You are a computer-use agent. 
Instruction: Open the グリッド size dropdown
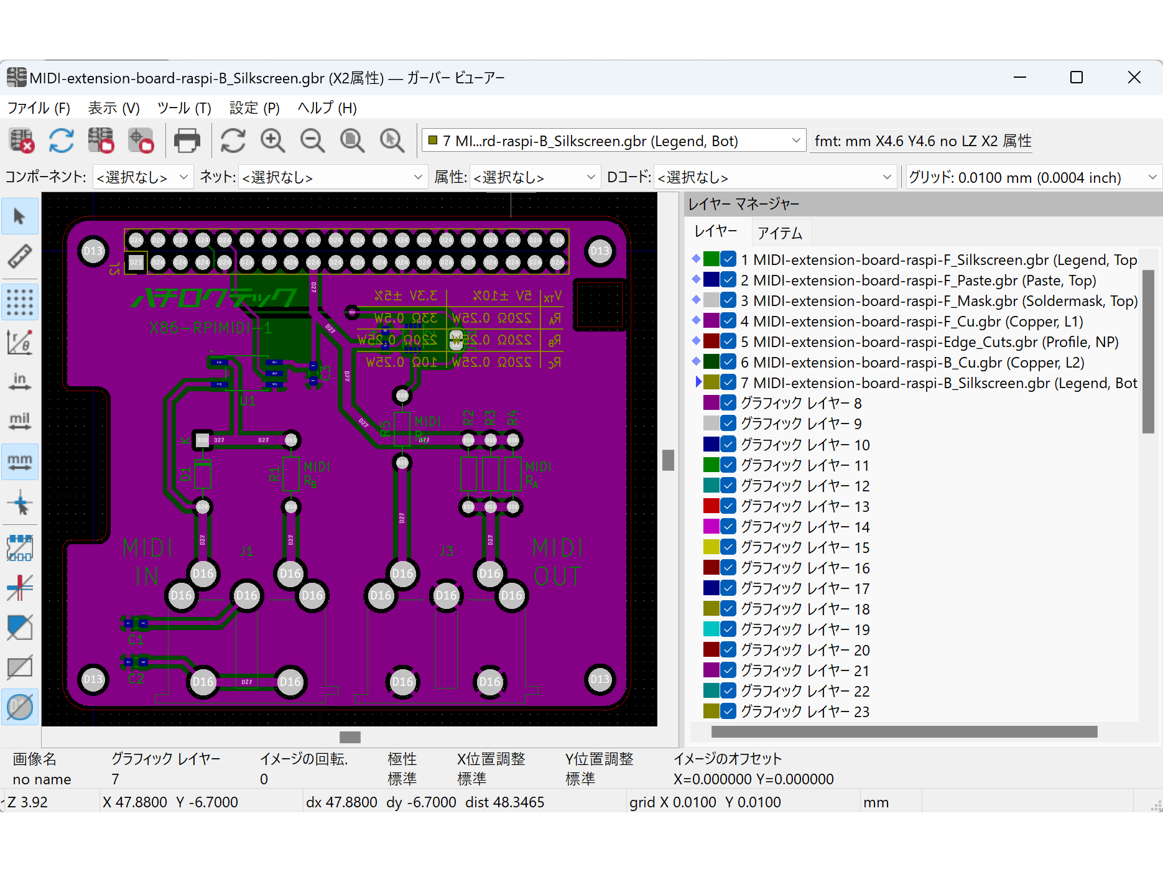[1033, 177]
